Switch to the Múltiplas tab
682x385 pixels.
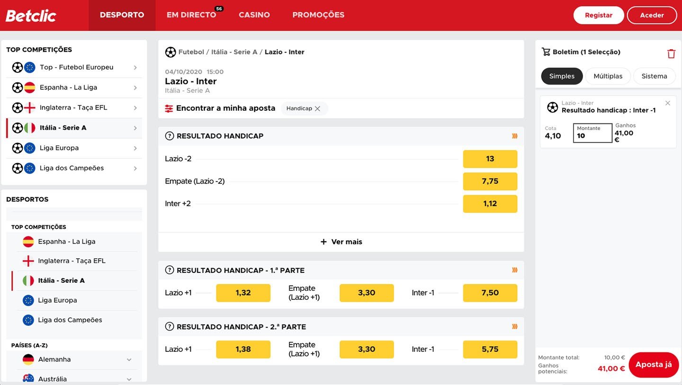click(608, 76)
